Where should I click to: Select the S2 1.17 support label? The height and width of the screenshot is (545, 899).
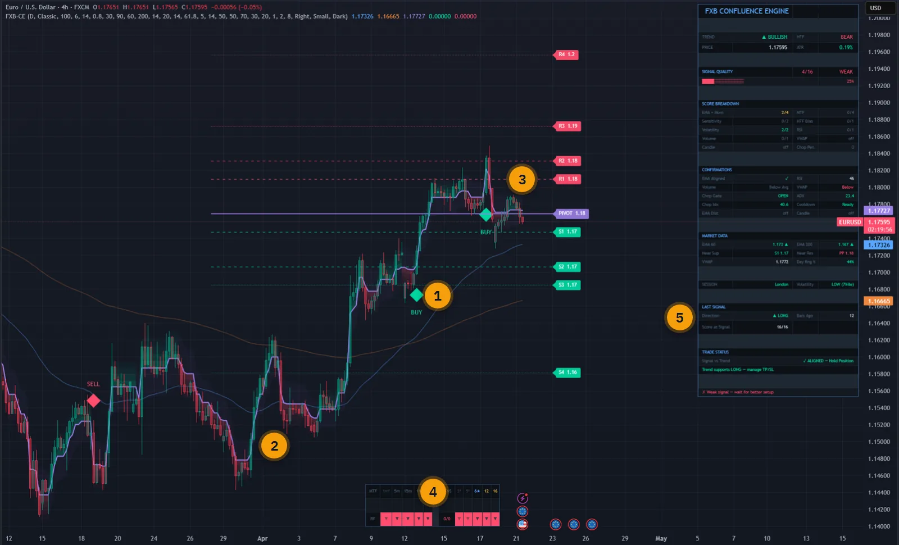[567, 267]
